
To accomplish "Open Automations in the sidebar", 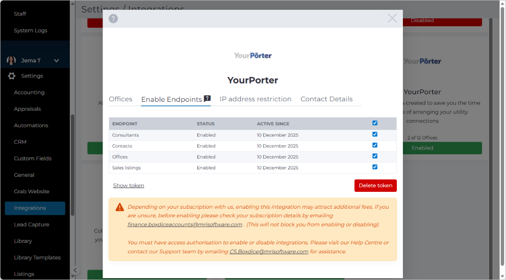I will click(x=31, y=125).
